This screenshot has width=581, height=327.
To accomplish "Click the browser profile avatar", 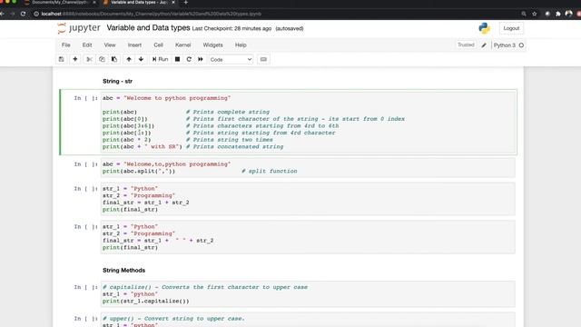I will (569, 14).
